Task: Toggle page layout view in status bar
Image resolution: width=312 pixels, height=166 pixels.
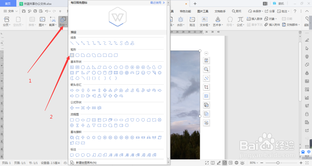Action: pyautogui.click(x=224, y=163)
